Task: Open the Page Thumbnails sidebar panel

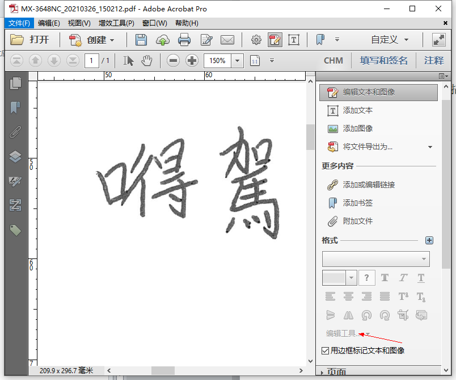Action: pyautogui.click(x=15, y=83)
